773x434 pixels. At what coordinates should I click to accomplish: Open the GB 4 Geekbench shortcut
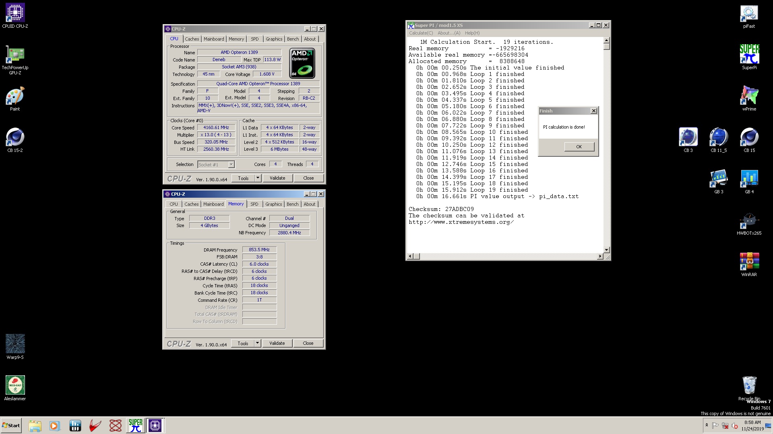coord(749,182)
